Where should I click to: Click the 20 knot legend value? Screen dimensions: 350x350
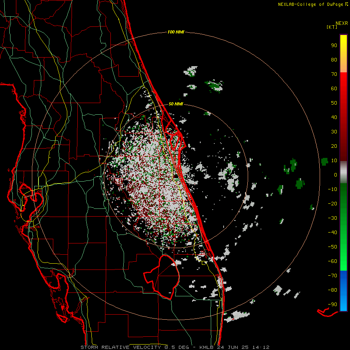[x=334, y=146]
